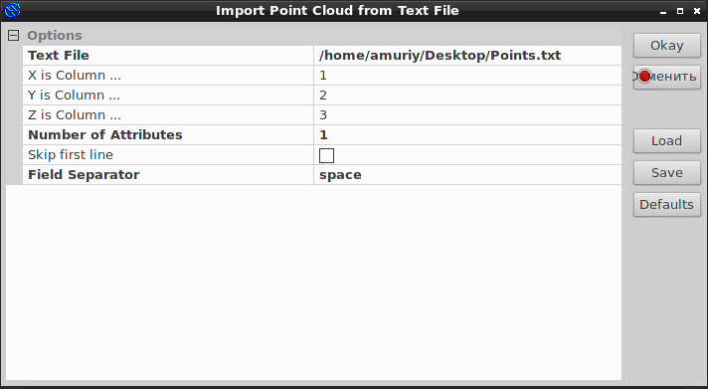Maximize the import dialog window
Viewport: 708px width, 389px height.
(680, 11)
